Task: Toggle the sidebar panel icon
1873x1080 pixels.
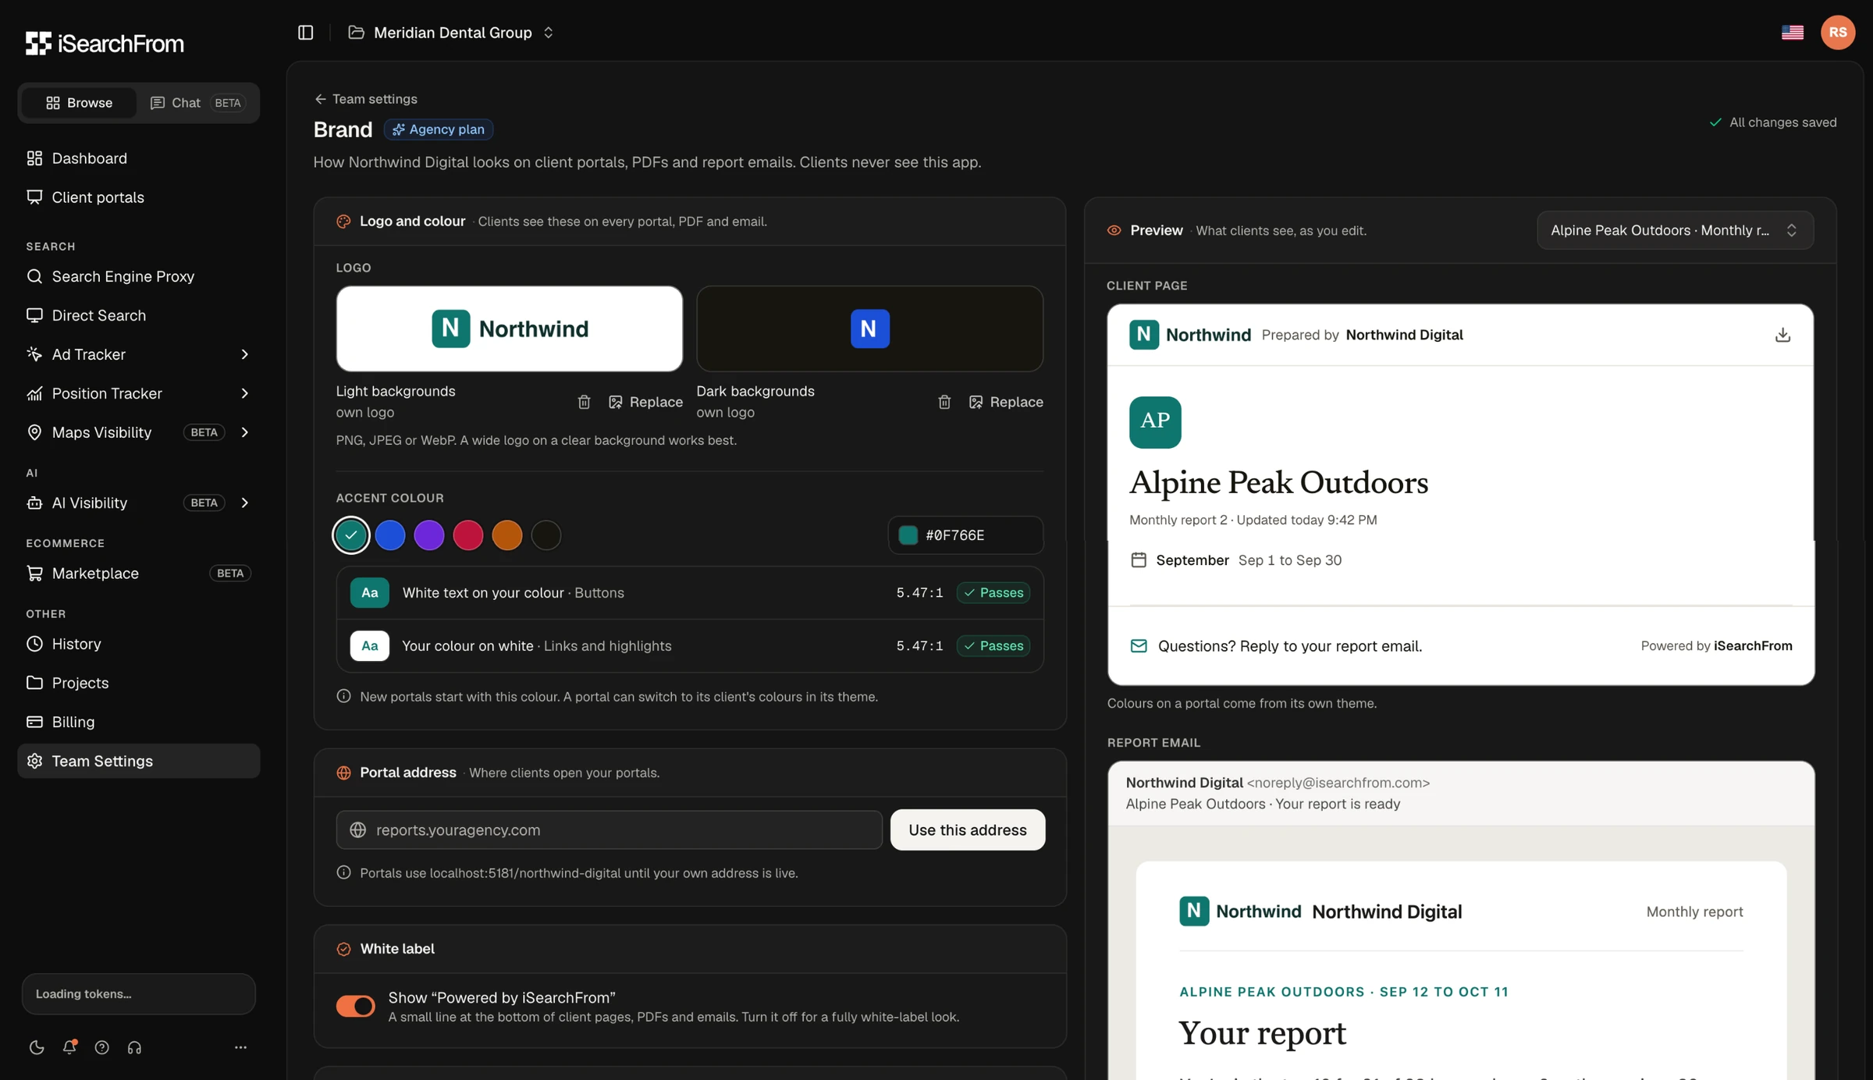Action: tap(305, 33)
